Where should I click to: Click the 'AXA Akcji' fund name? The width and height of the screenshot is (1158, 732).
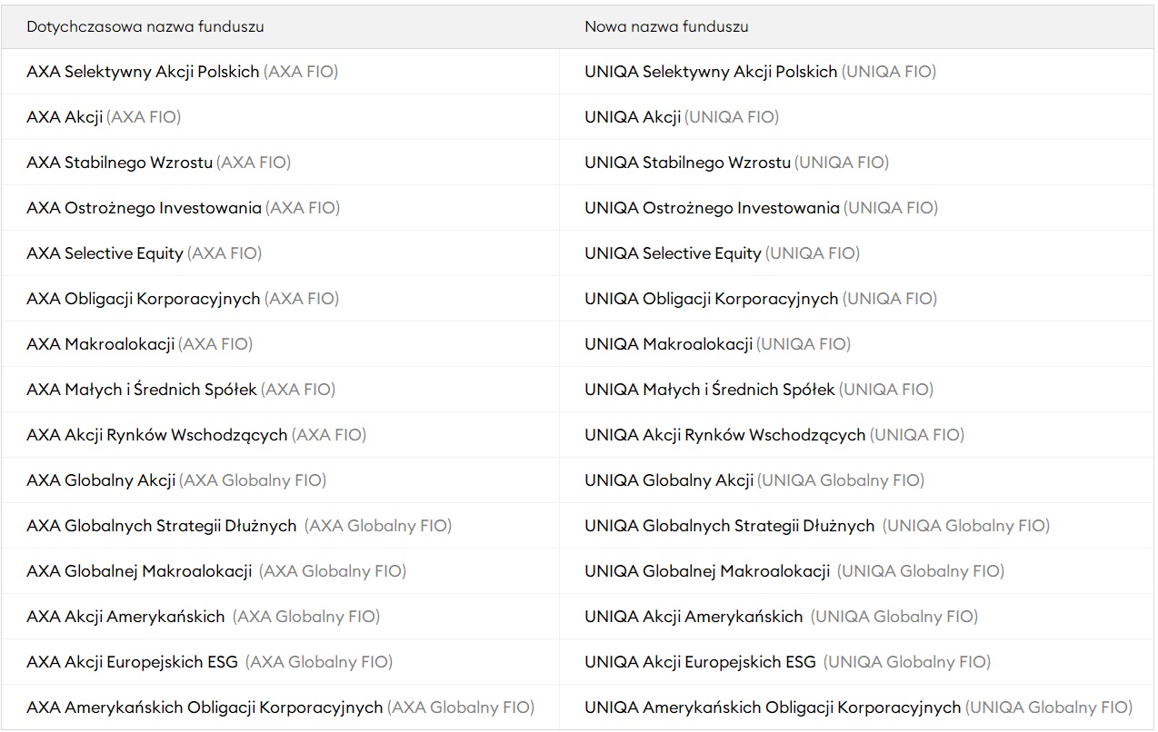pyautogui.click(x=65, y=117)
